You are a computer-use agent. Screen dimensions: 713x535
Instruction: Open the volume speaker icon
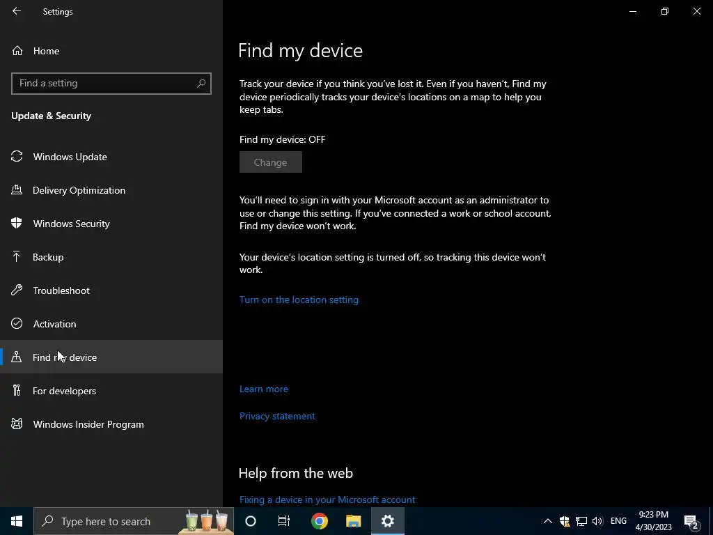pyautogui.click(x=597, y=521)
